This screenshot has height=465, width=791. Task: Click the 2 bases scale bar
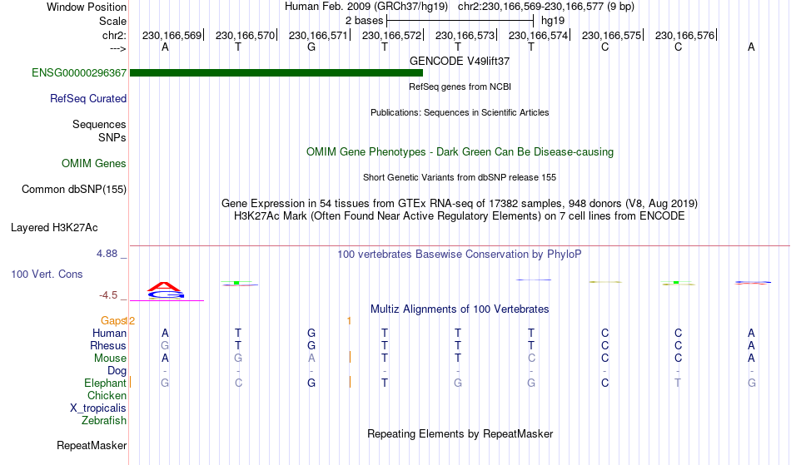pyautogui.click(x=460, y=21)
